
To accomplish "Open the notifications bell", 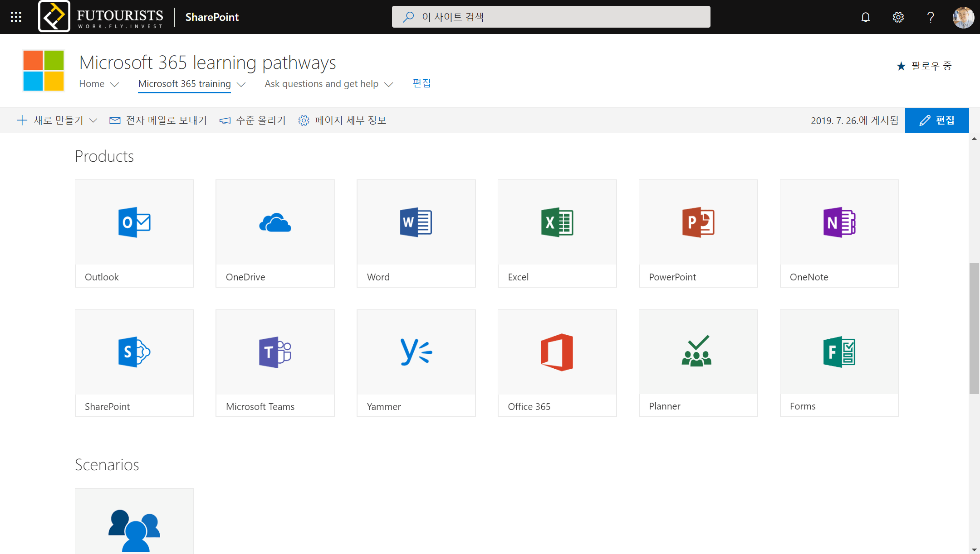I will 865,17.
